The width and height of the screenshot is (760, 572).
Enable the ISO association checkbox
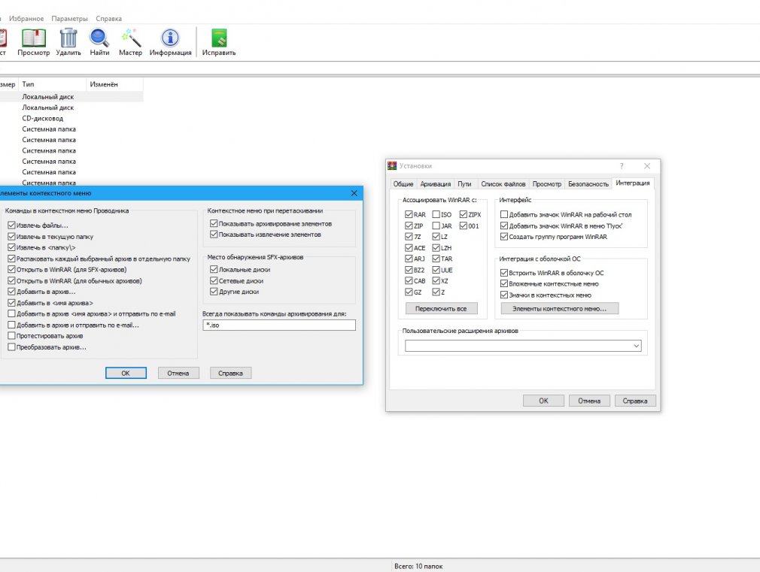[436, 214]
